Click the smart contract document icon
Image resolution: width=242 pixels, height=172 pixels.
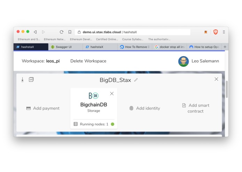coord(184,105)
